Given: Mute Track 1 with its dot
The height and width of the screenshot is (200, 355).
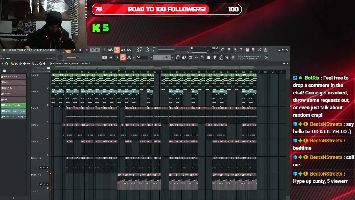Looking at the screenshot, I should click(x=48, y=88).
